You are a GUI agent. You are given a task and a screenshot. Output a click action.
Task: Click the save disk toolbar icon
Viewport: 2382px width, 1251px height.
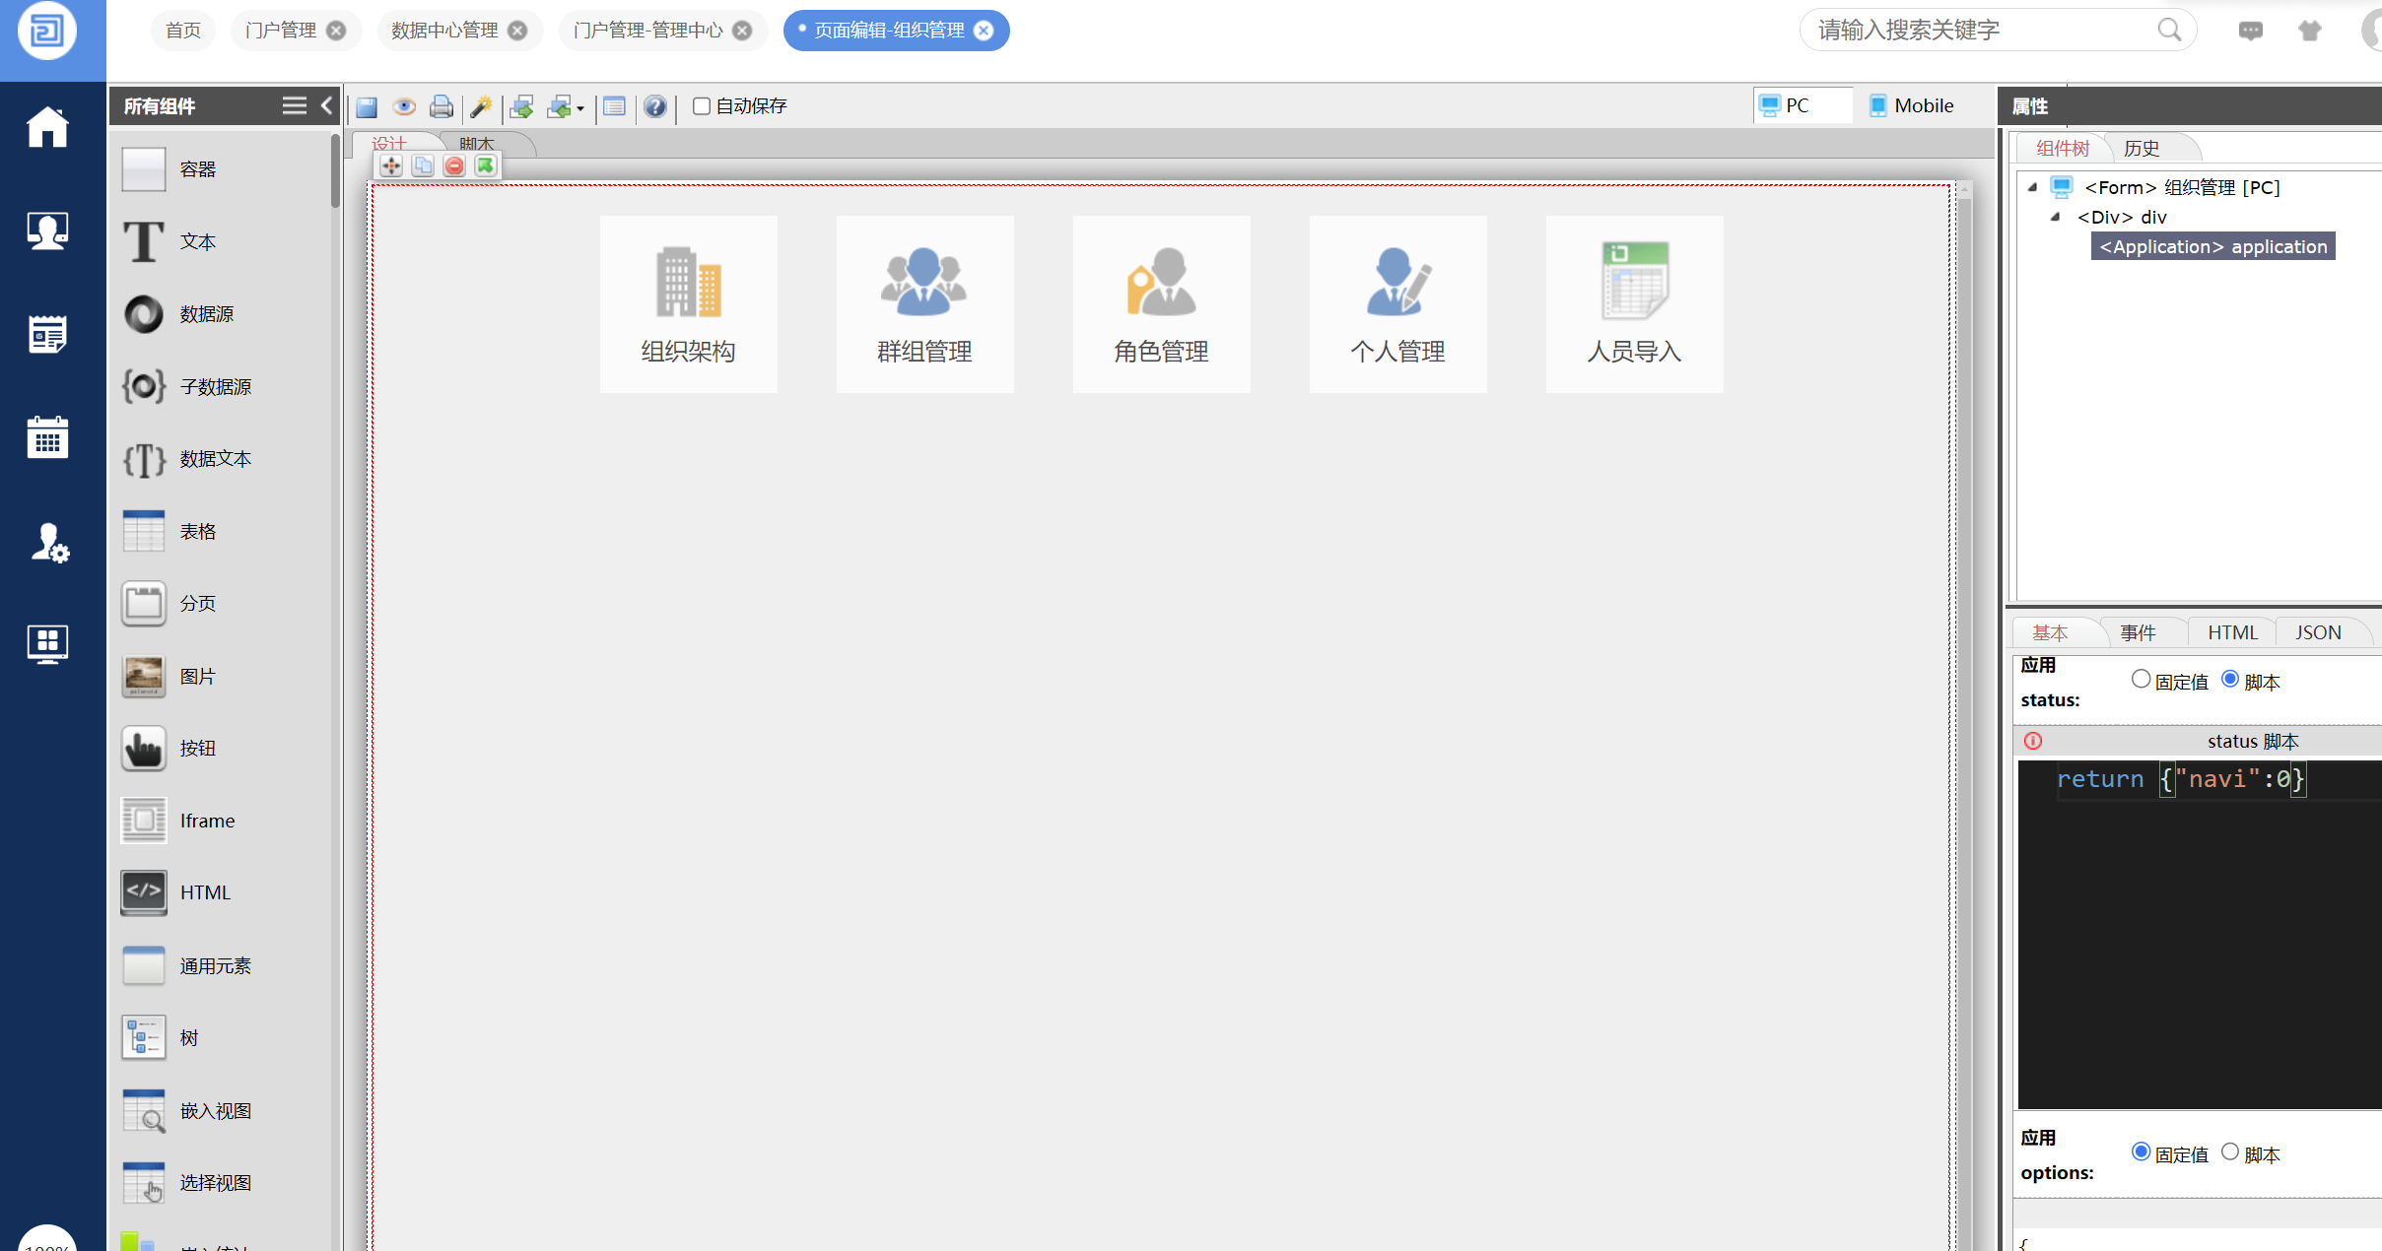point(367,106)
